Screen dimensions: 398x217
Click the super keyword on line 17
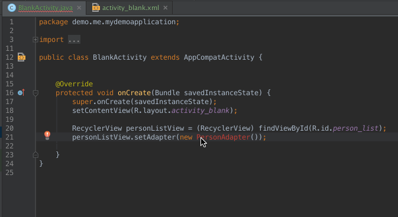point(82,102)
